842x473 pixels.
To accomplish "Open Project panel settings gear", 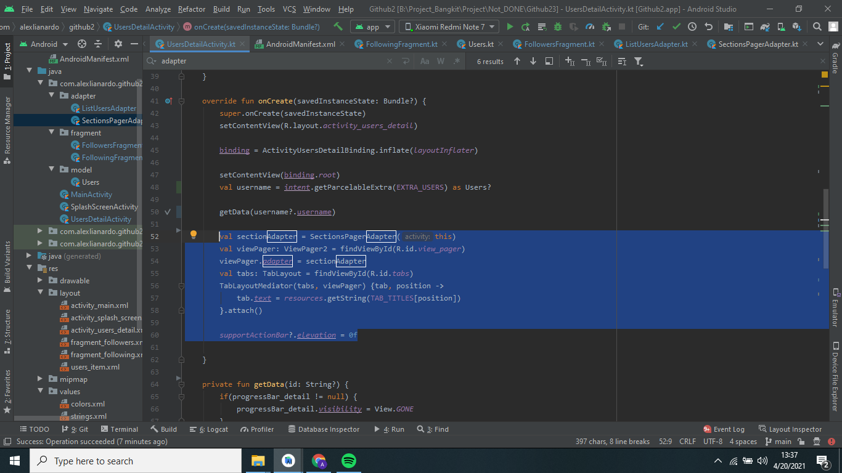I will pos(118,44).
